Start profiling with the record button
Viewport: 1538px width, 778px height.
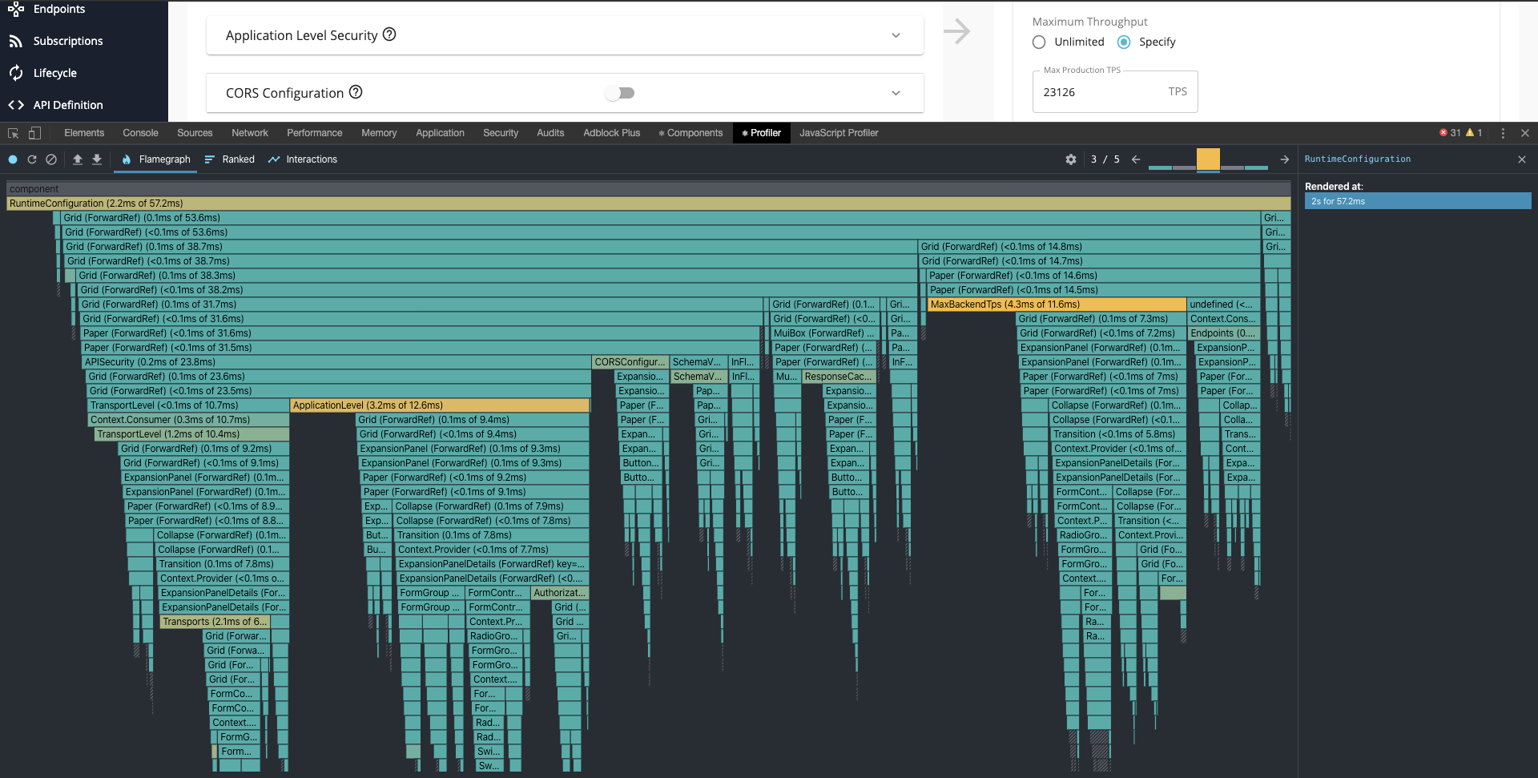[x=13, y=159]
